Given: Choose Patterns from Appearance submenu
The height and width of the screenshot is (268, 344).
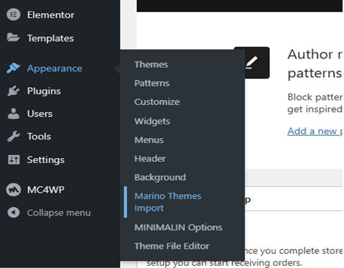Looking at the screenshot, I should 152,83.
